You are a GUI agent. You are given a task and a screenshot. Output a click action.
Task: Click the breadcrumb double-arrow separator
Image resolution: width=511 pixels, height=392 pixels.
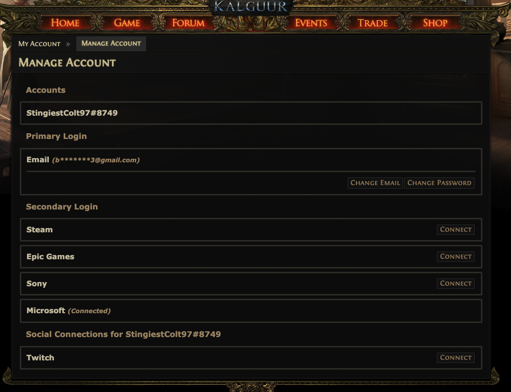point(68,44)
